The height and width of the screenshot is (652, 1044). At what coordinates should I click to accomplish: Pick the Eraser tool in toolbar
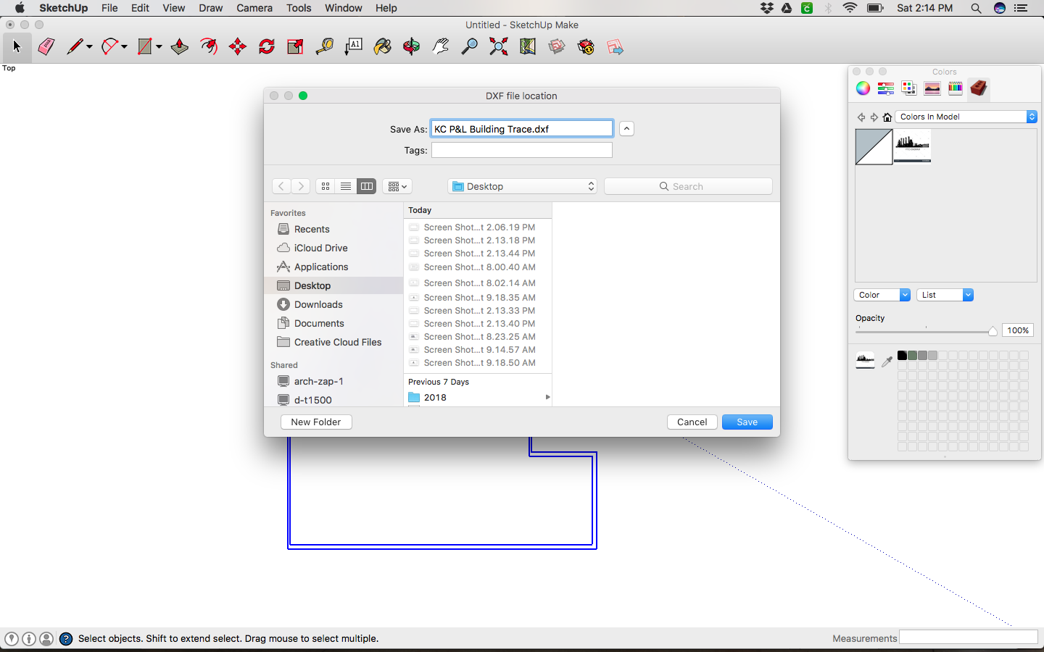coord(46,47)
